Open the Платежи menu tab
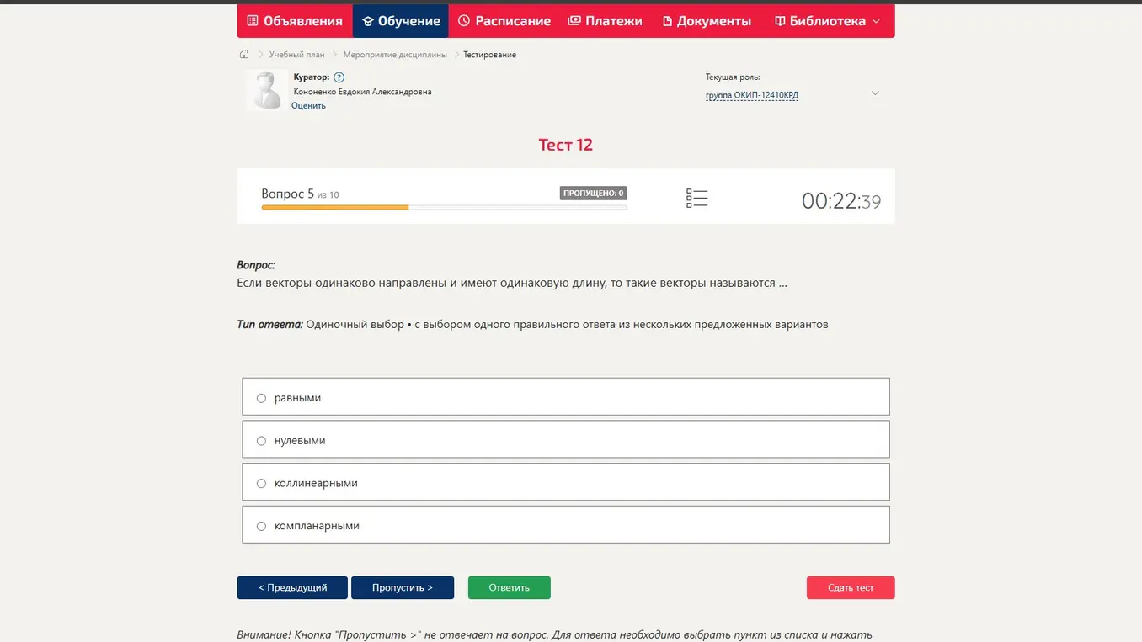The image size is (1142, 642). pos(605,21)
